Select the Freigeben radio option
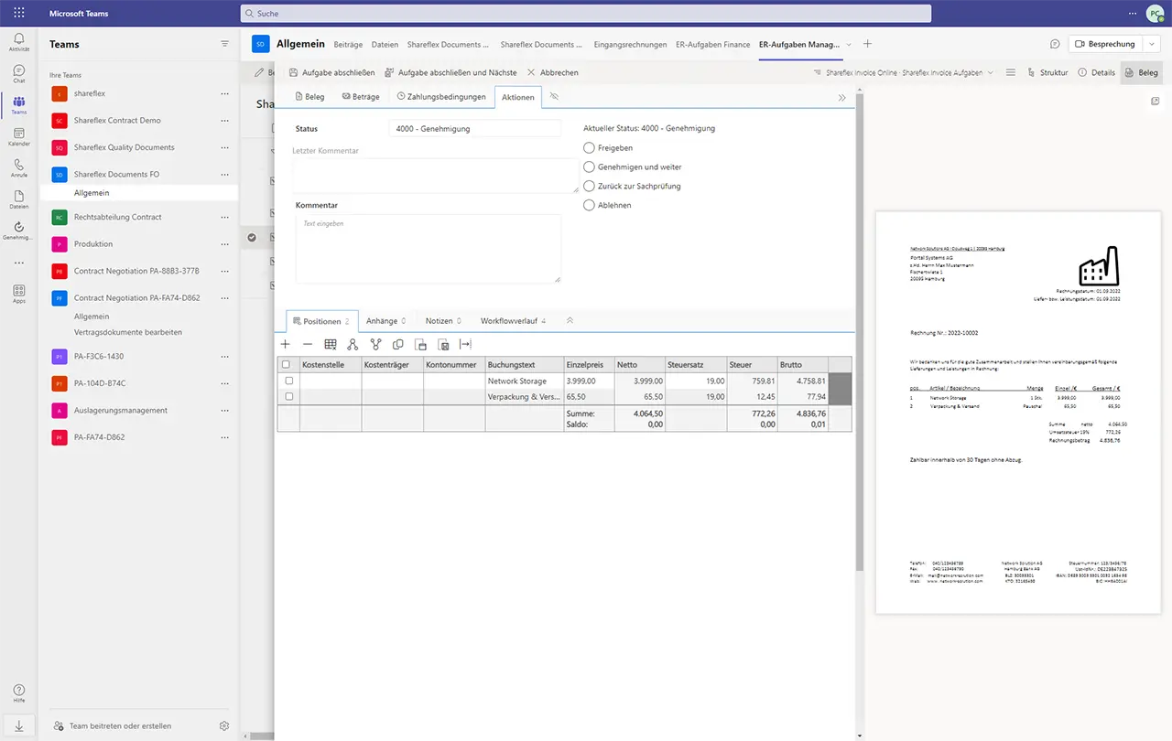The width and height of the screenshot is (1172, 741). click(590, 147)
